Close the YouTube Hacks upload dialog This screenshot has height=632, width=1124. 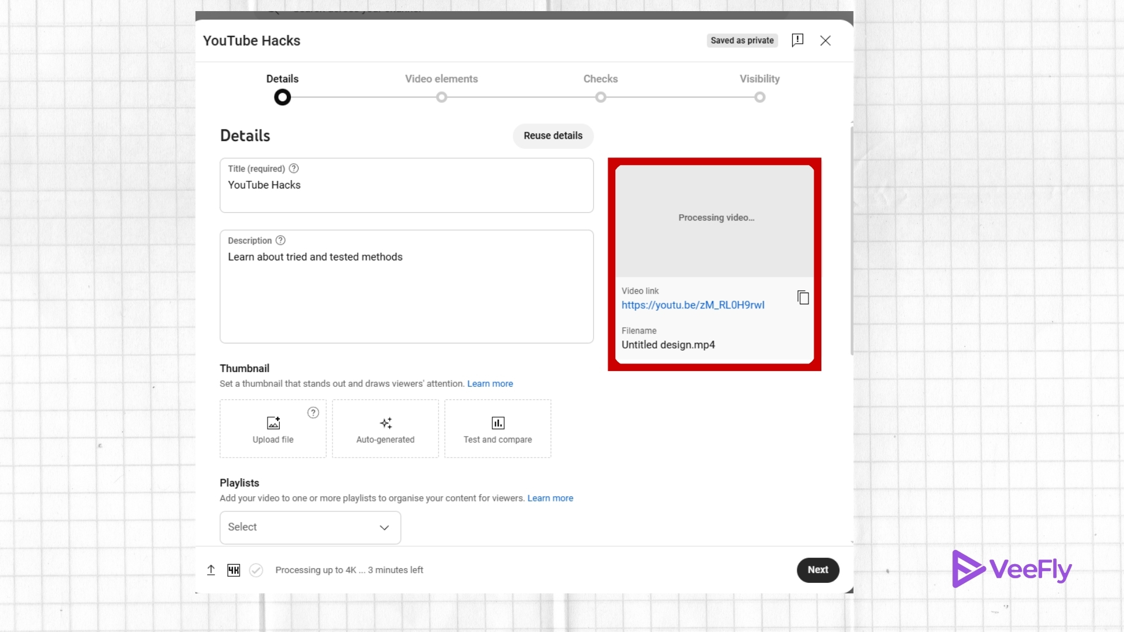825,40
